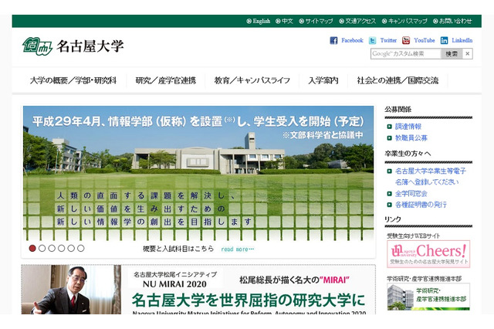The height and width of the screenshot is (329, 494).
Task: Click the 受験生向けWEBサイト label
Action: (414, 236)
